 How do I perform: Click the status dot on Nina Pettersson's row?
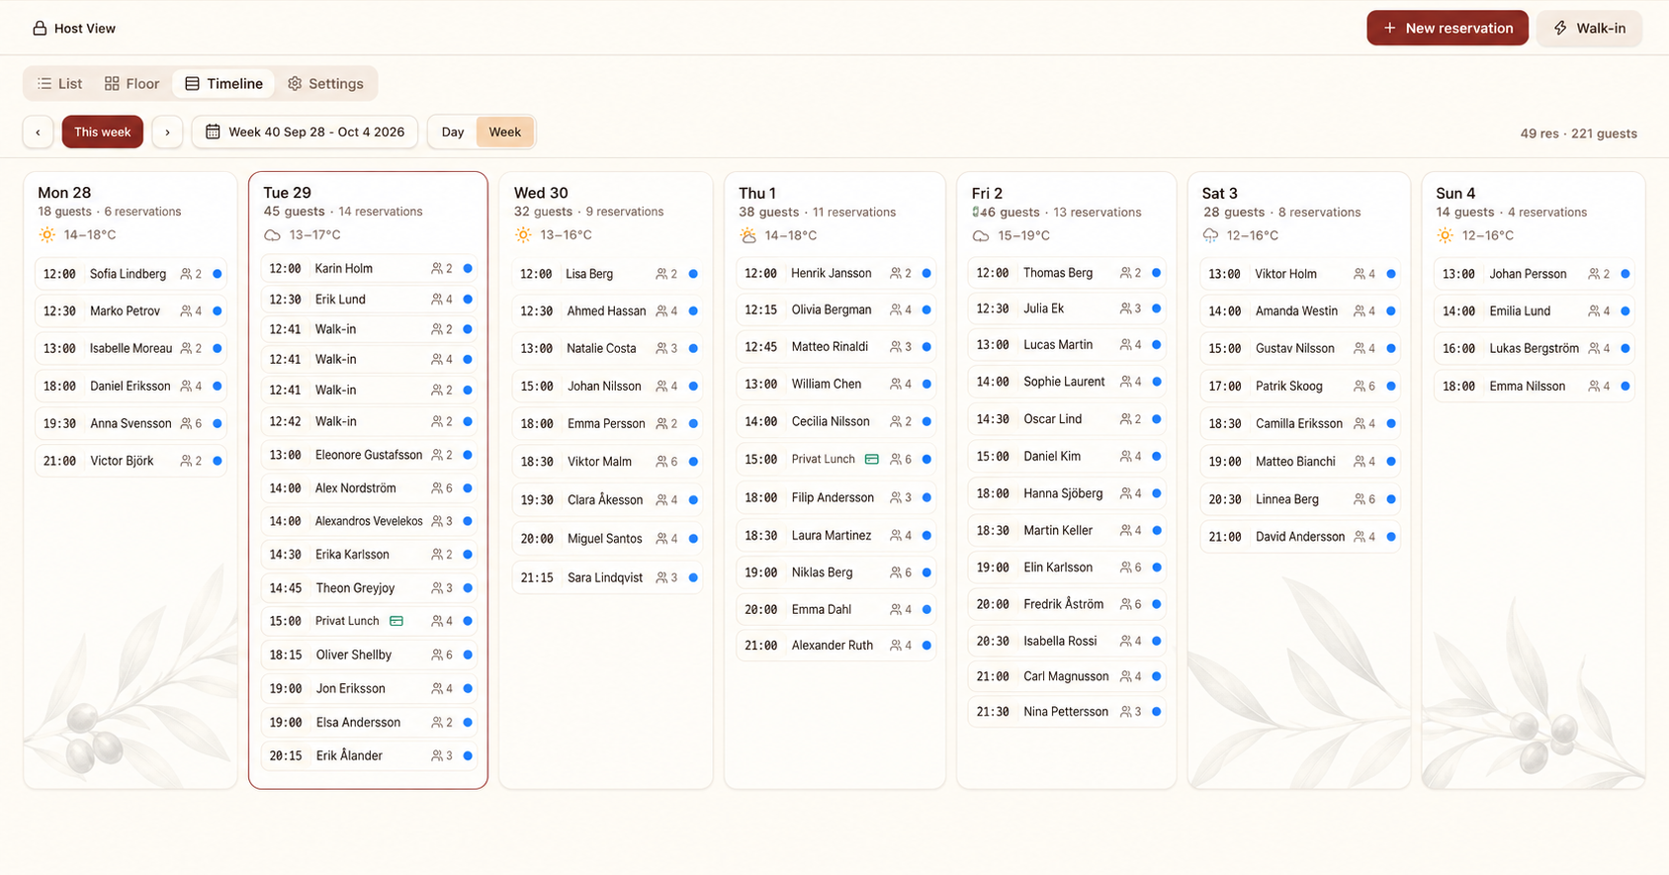point(1156,712)
